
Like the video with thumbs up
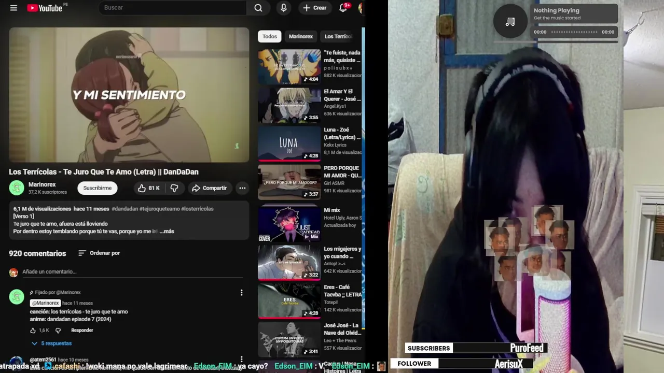[148, 188]
